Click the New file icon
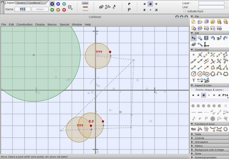Screen dimensions: 229x159 194,22
